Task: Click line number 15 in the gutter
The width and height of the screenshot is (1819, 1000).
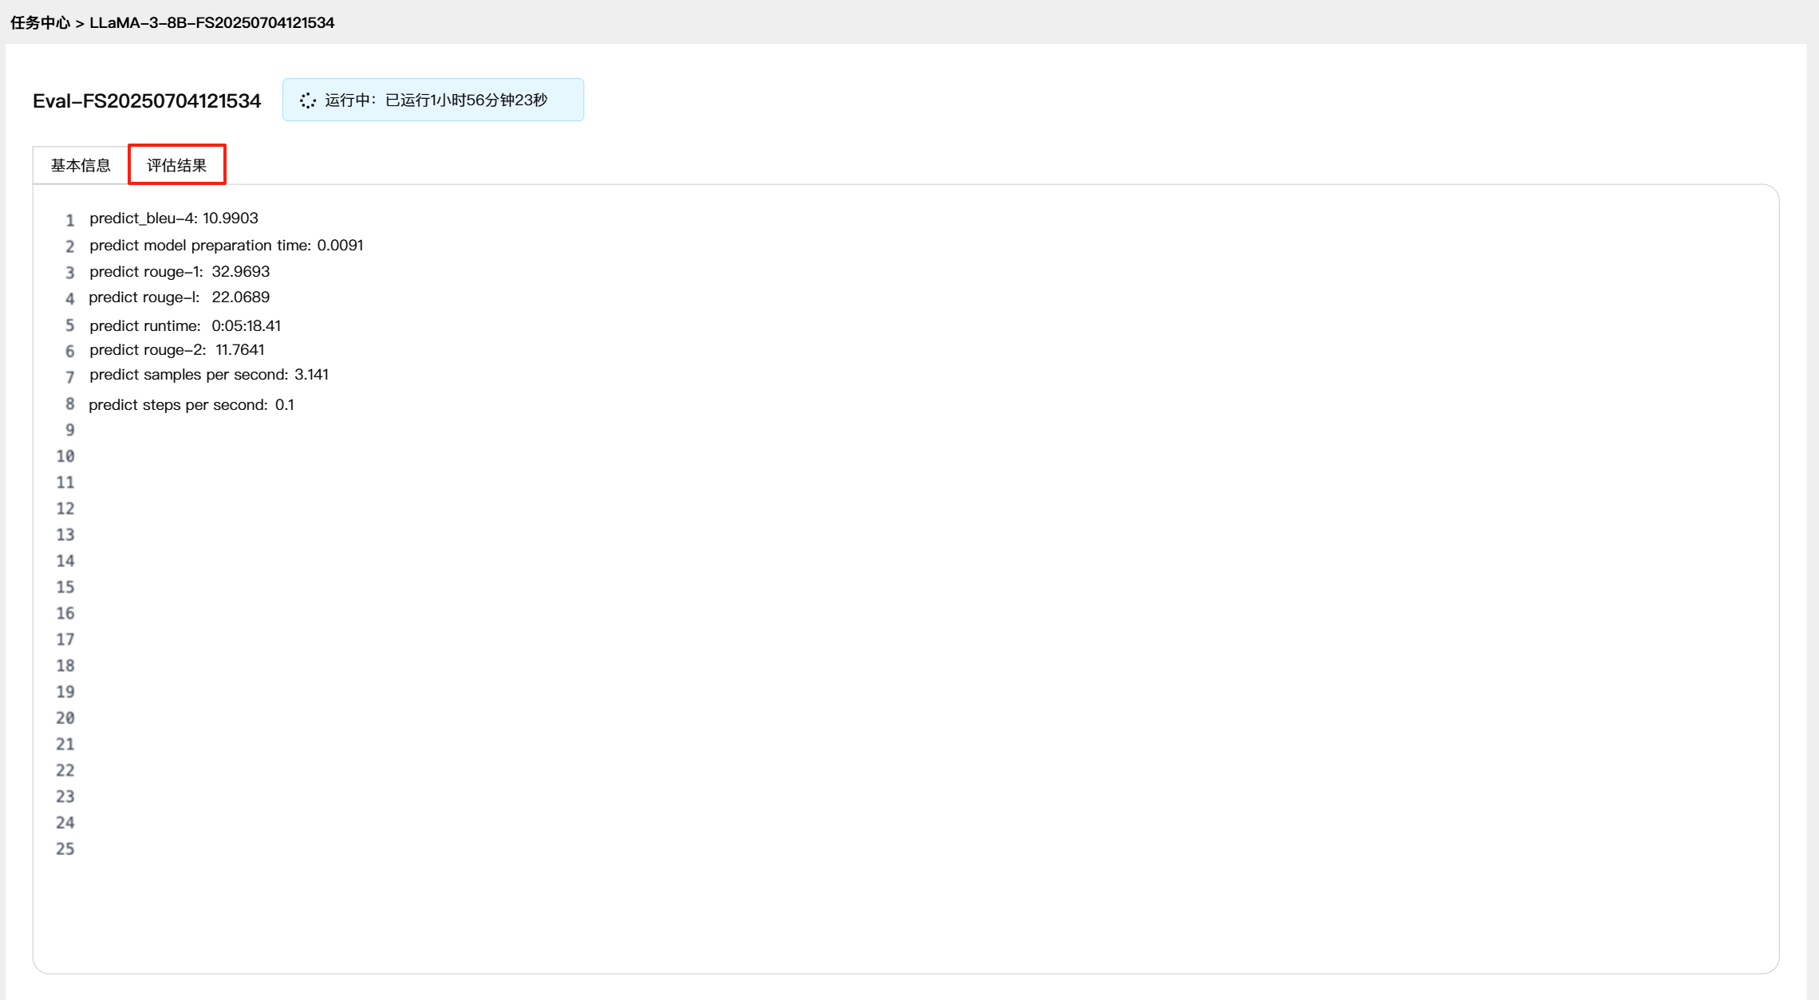Action: pyautogui.click(x=65, y=588)
